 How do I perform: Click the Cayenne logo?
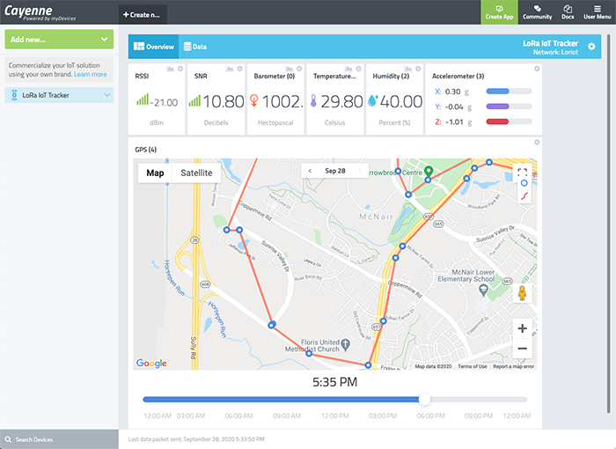(x=39, y=12)
